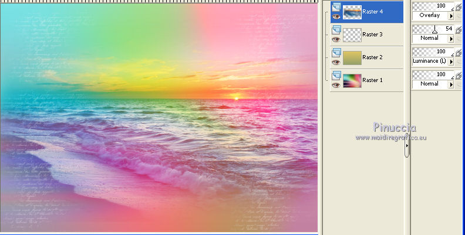Image resolution: width=465 pixels, height=235 pixels.
Task: Select the layer named Raster 4
Action: 372,12
